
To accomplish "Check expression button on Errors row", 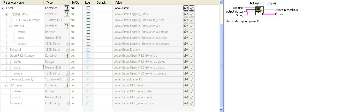I will (192, 8).
